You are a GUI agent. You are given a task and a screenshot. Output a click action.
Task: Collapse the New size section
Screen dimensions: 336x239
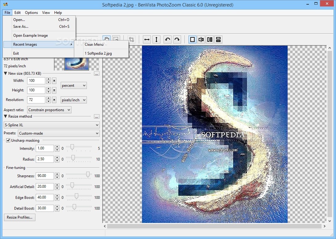coord(6,73)
